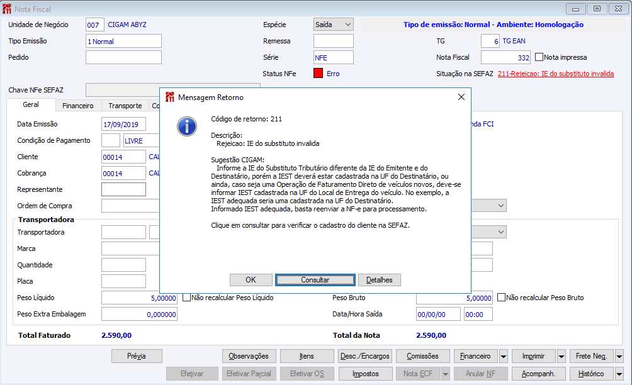The width and height of the screenshot is (632, 385).
Task: Open Comissões
Action: pyautogui.click(x=423, y=356)
